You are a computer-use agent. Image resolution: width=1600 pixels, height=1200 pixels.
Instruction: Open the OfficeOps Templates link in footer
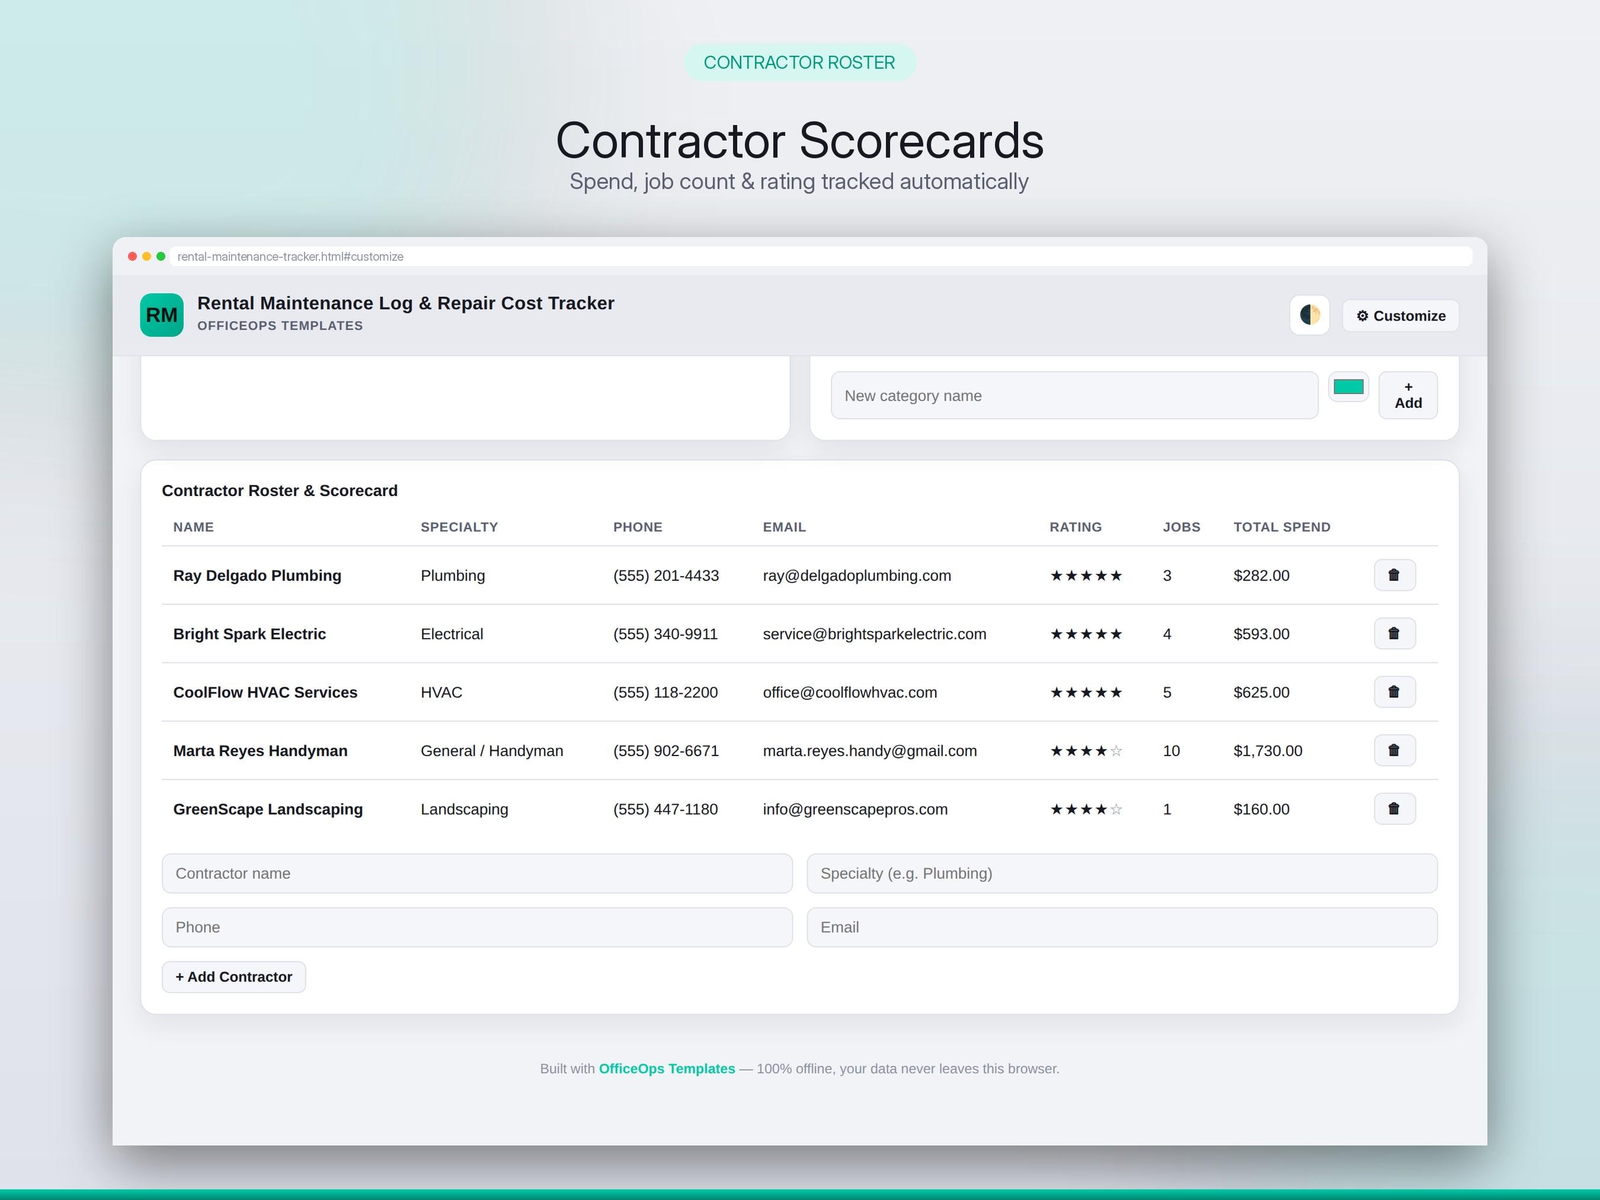tap(666, 1068)
